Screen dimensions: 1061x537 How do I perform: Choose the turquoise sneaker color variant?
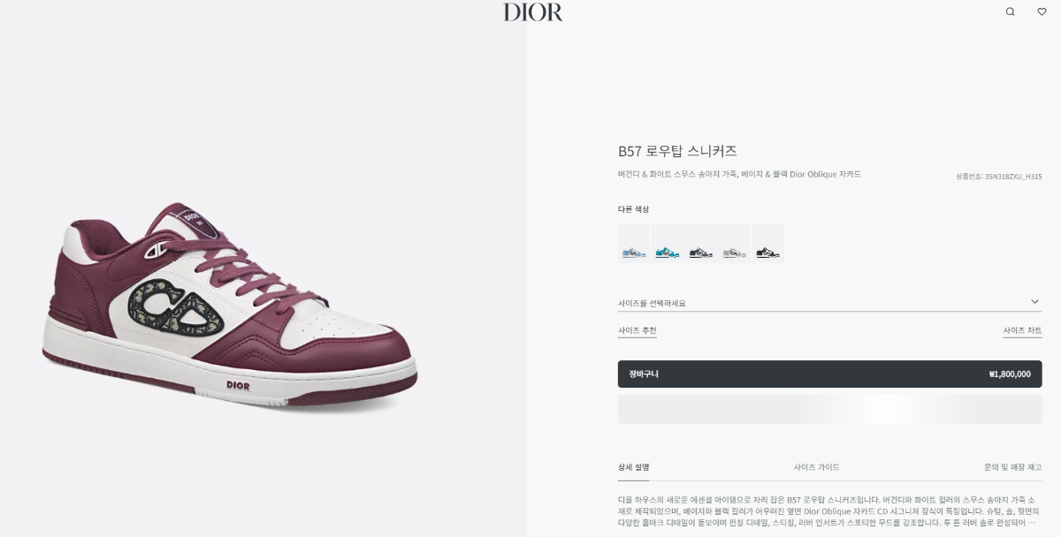pos(668,244)
